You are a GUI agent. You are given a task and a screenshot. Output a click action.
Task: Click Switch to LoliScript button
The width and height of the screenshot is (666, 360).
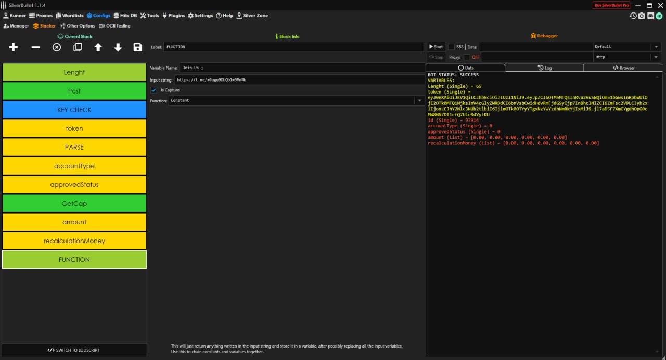[74, 350]
